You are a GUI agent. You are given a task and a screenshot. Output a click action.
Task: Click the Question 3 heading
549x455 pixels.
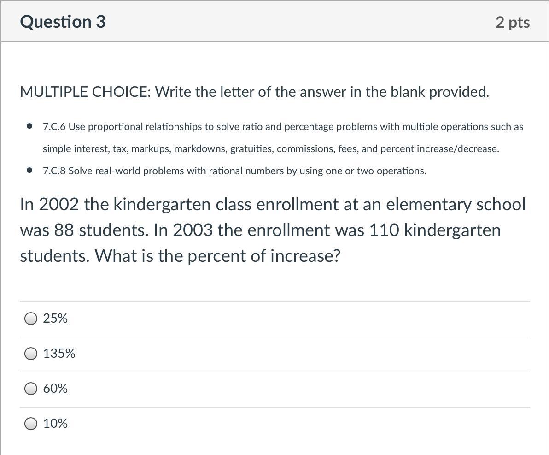[63, 22]
